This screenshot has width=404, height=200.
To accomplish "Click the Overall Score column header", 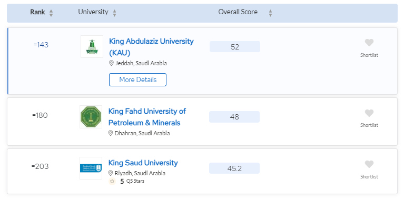I will click(x=238, y=12).
